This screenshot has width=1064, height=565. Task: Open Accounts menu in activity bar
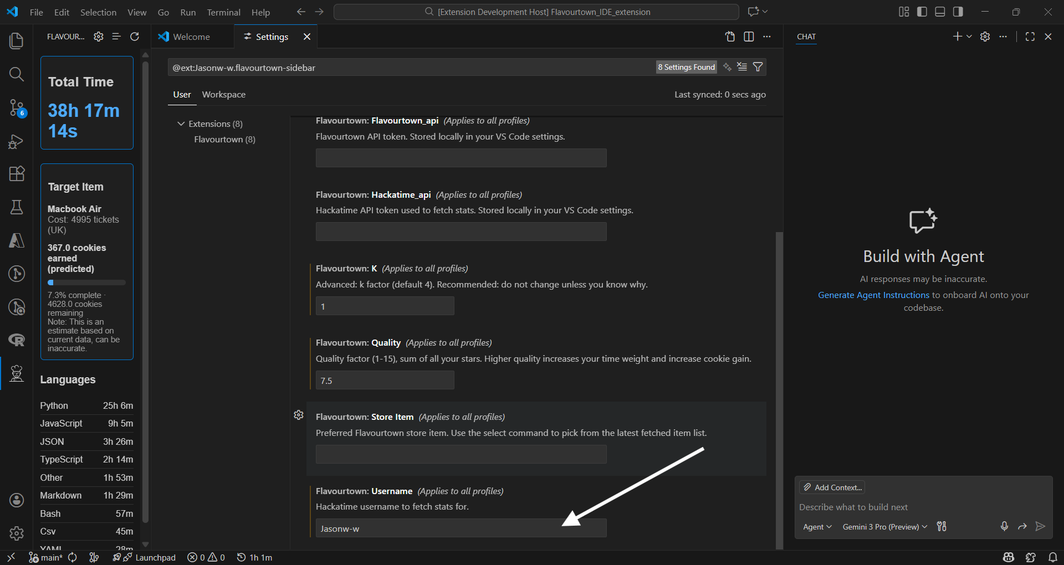point(17,500)
